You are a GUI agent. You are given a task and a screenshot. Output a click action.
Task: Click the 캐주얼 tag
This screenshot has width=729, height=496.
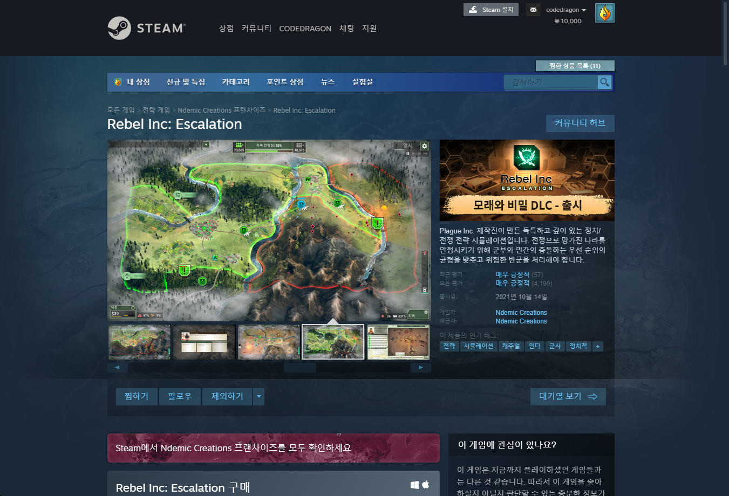click(x=511, y=346)
